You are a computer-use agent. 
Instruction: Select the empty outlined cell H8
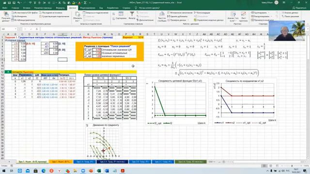[x=62, y=59]
